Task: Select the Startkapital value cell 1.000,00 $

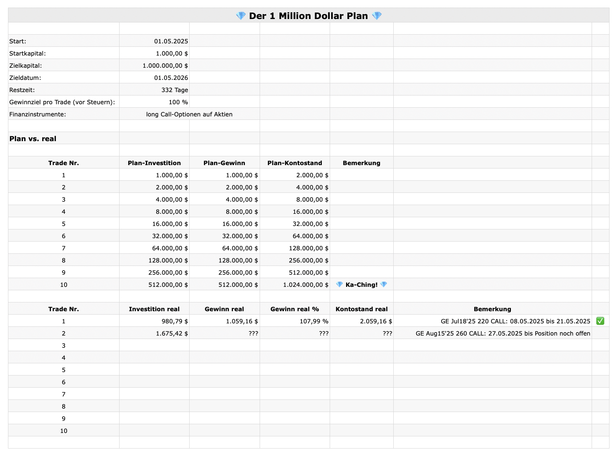Action: (172, 53)
